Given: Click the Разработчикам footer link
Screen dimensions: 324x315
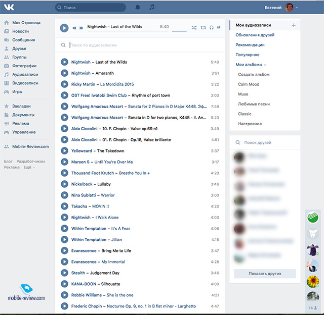Looking at the screenshot, I should click(30, 162).
